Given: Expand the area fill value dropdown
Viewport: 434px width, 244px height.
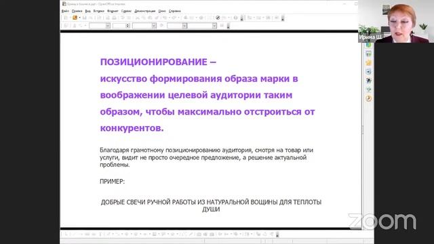Looking at the screenshot, I should pyautogui.click(x=214, y=26).
